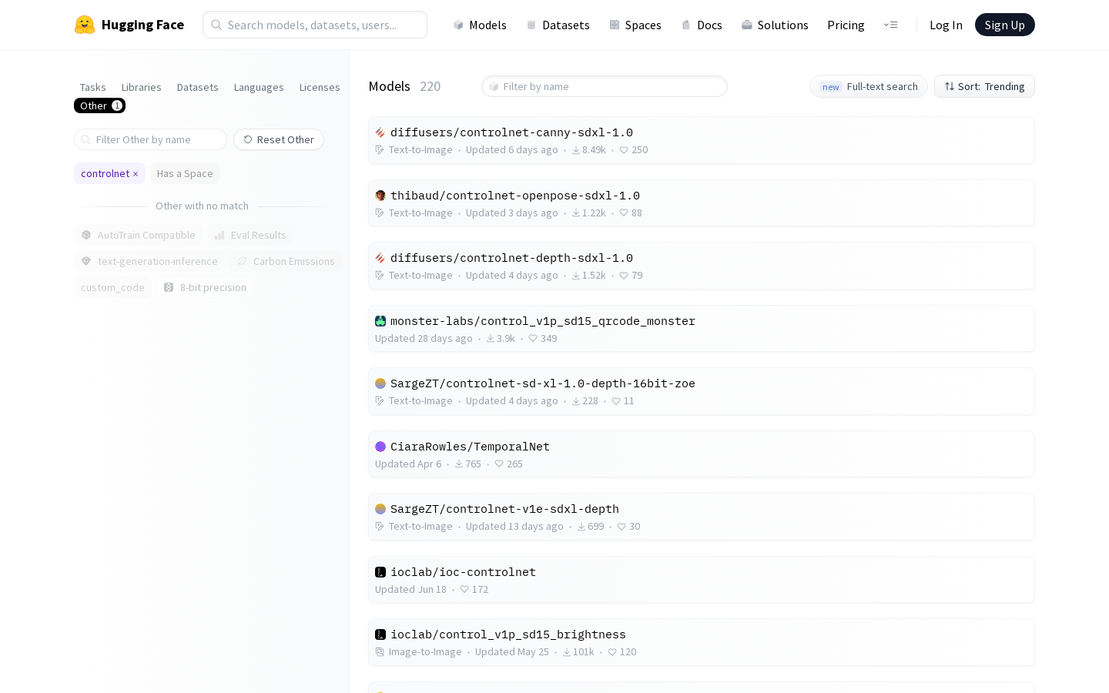Toggle the AutoTrain Compatible filter
Viewport: 1109px width, 693px height.
(x=138, y=235)
